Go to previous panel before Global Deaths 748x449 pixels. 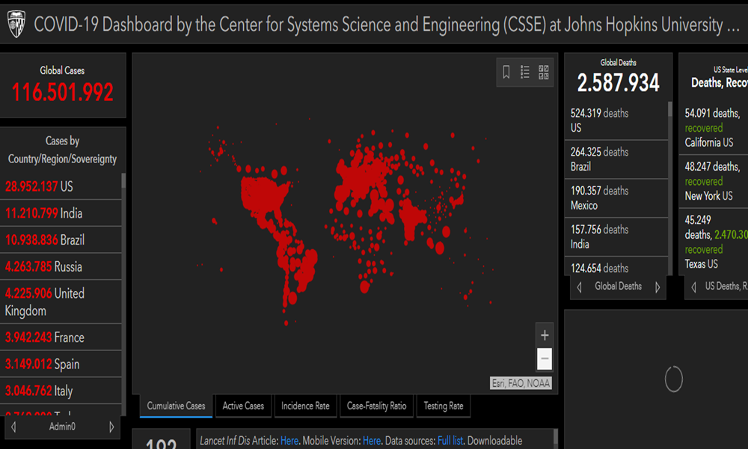click(x=579, y=287)
